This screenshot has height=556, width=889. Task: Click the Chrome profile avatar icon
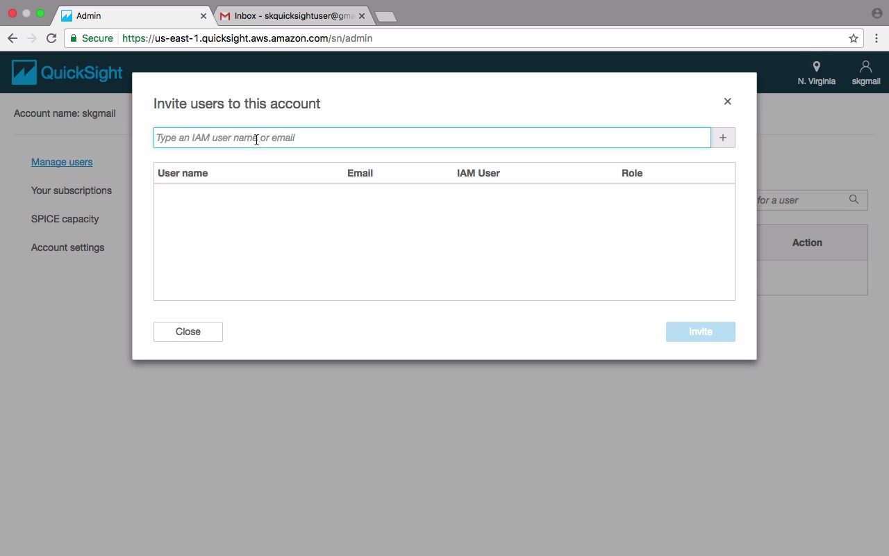[x=876, y=13]
